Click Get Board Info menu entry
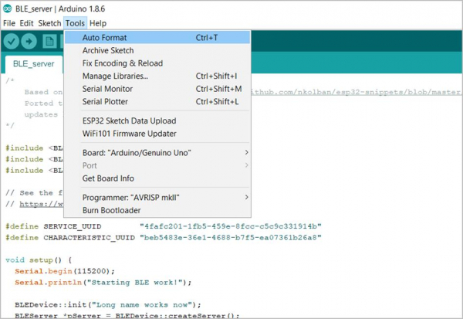Screen dimensions: 463x319 (x=109, y=178)
